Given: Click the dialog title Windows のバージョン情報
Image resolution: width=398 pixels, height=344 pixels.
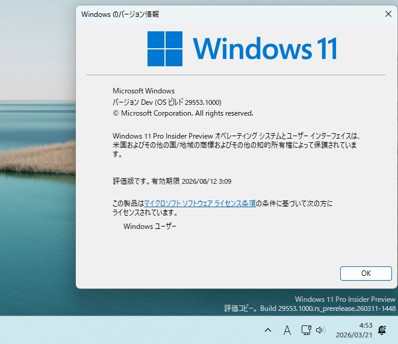Looking at the screenshot, I should point(120,14).
